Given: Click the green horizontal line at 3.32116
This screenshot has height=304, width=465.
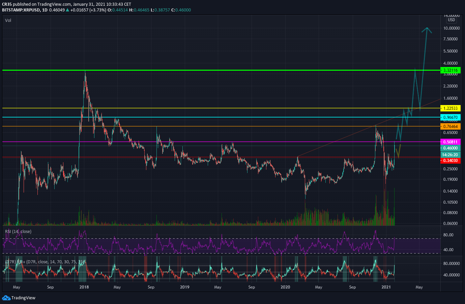Looking at the screenshot, I should click(x=221, y=70).
